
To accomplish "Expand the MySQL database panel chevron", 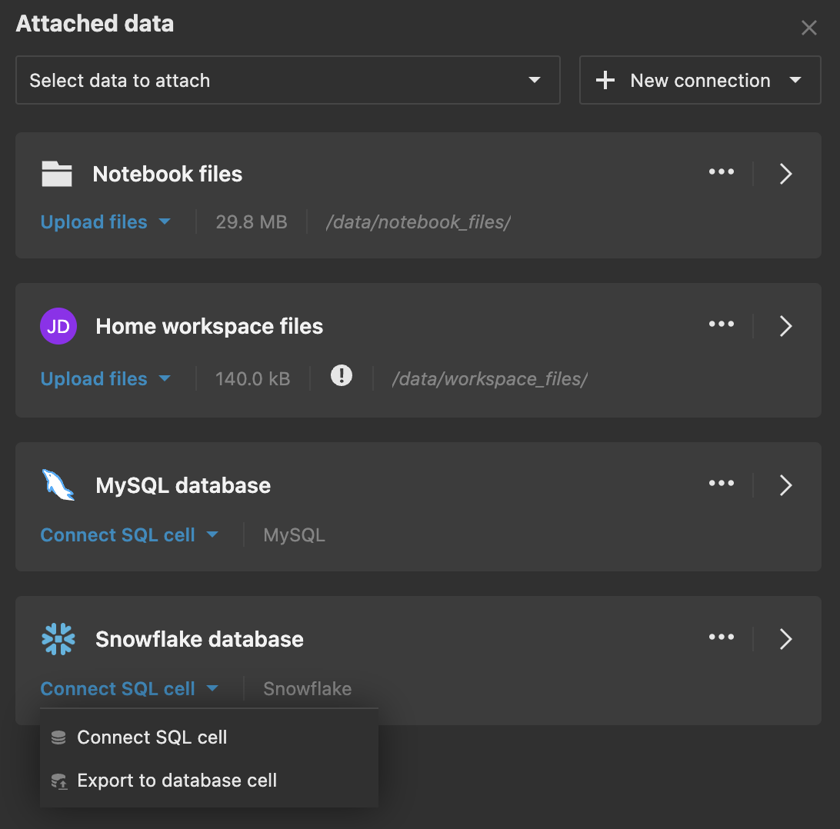I will (785, 484).
